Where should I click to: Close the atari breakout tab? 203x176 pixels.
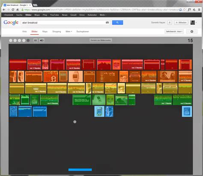[30, 5]
